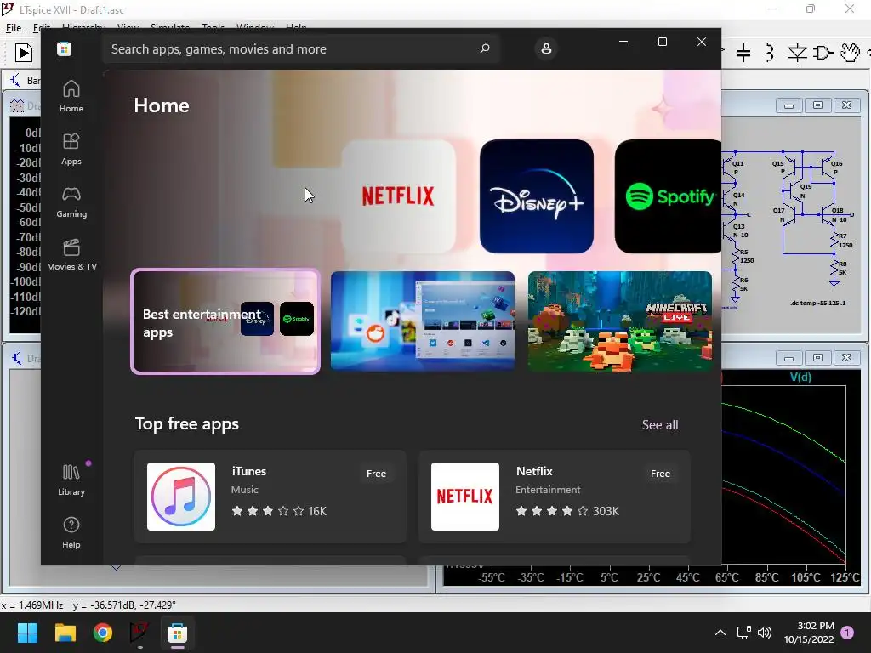871x653 pixels.
Task: Open Movies & TV section
Action: click(71, 254)
